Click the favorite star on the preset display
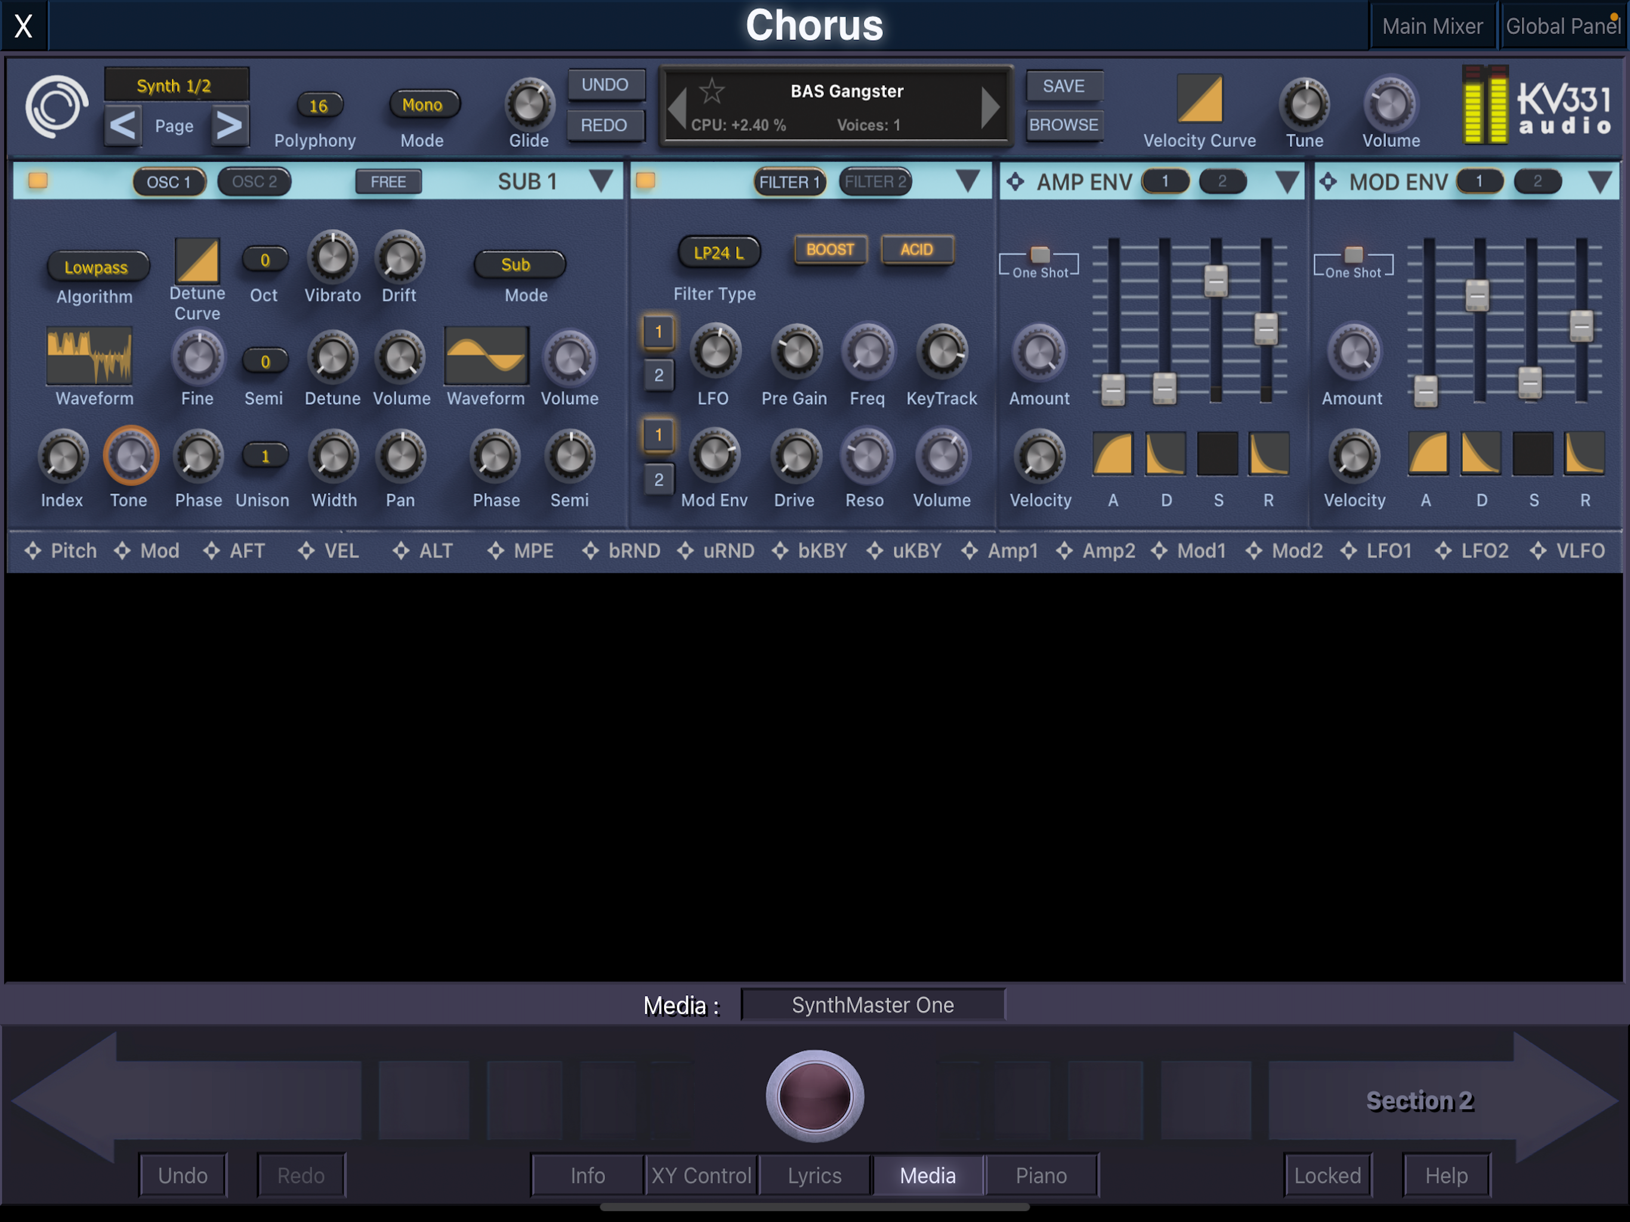This screenshot has width=1630, height=1222. tap(712, 92)
